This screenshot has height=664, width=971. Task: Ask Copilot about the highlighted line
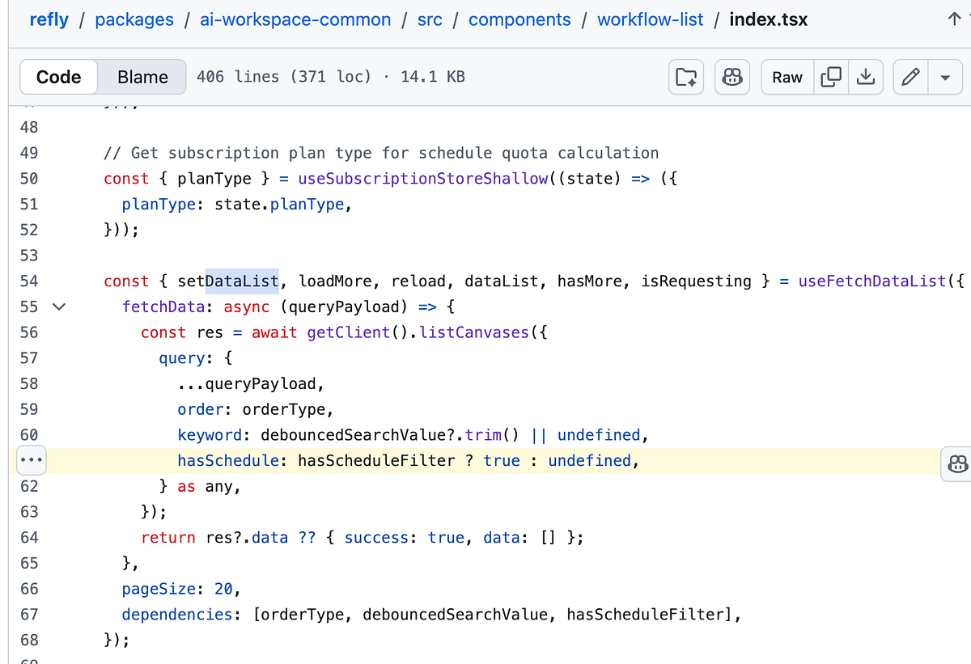tap(957, 463)
